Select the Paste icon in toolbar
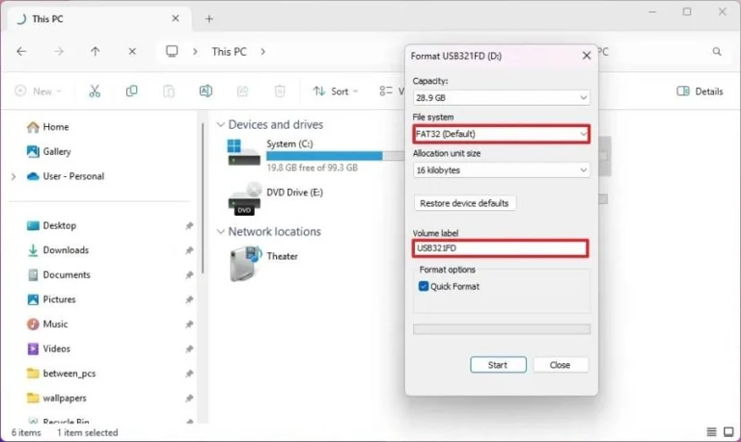This screenshot has width=741, height=442. (x=169, y=91)
